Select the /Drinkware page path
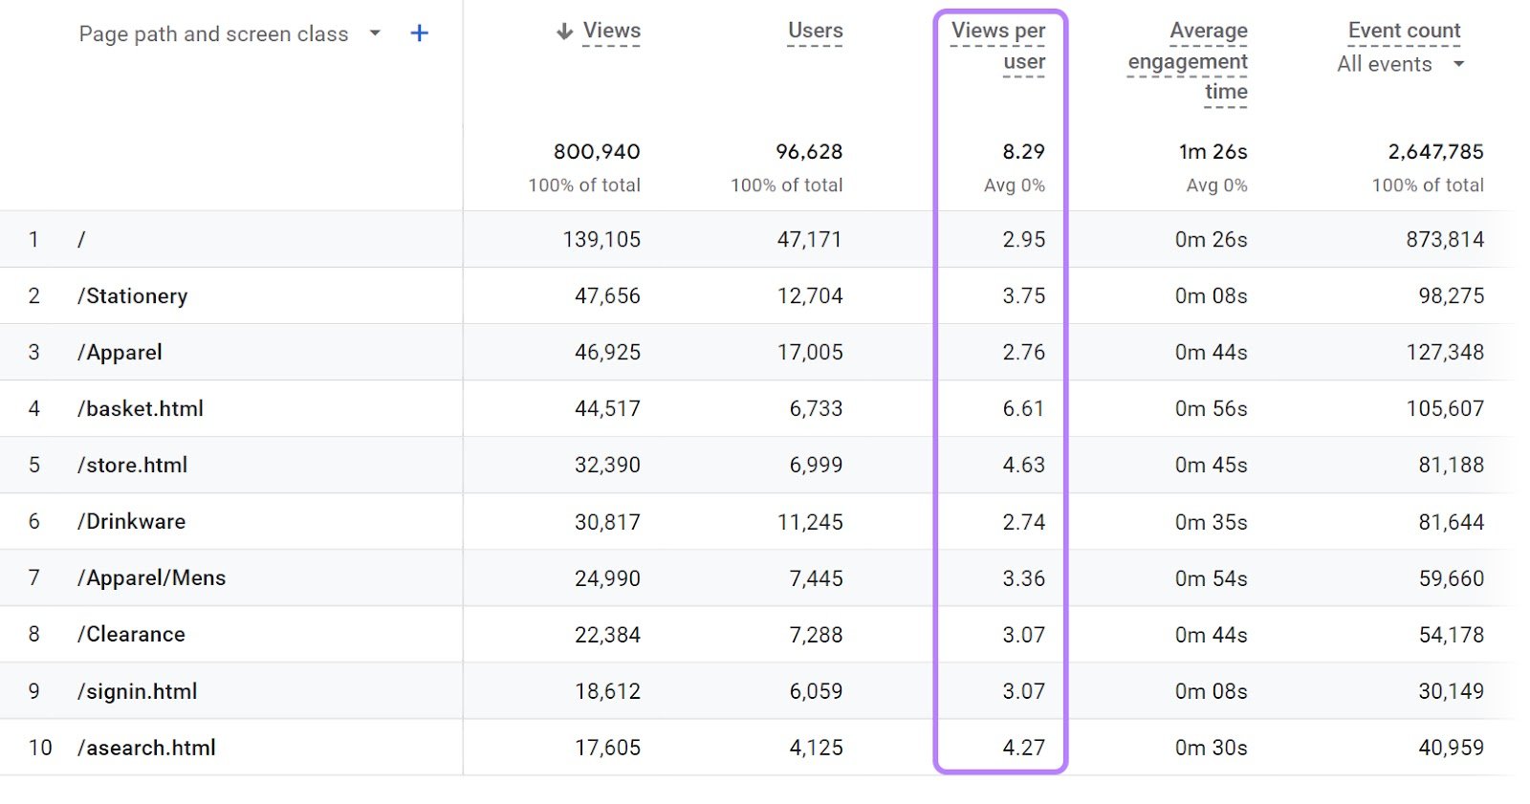This screenshot has width=1530, height=804. [x=132, y=522]
